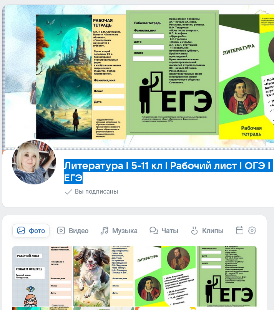
Task: Open the Музыка tab
Action: [x=119, y=230]
